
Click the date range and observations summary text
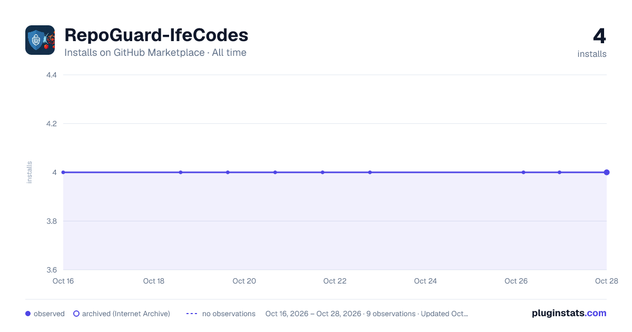point(367,314)
